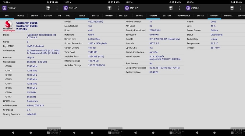The height and width of the screenshot is (136, 245).
Task: Select the 'HMP (2 clusters)' value
Action: 35,46
